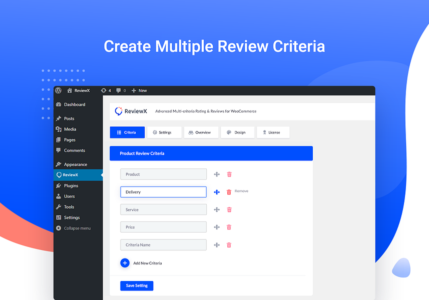Click move handle for Delivery row
The height and width of the screenshot is (300, 429).
(x=217, y=192)
